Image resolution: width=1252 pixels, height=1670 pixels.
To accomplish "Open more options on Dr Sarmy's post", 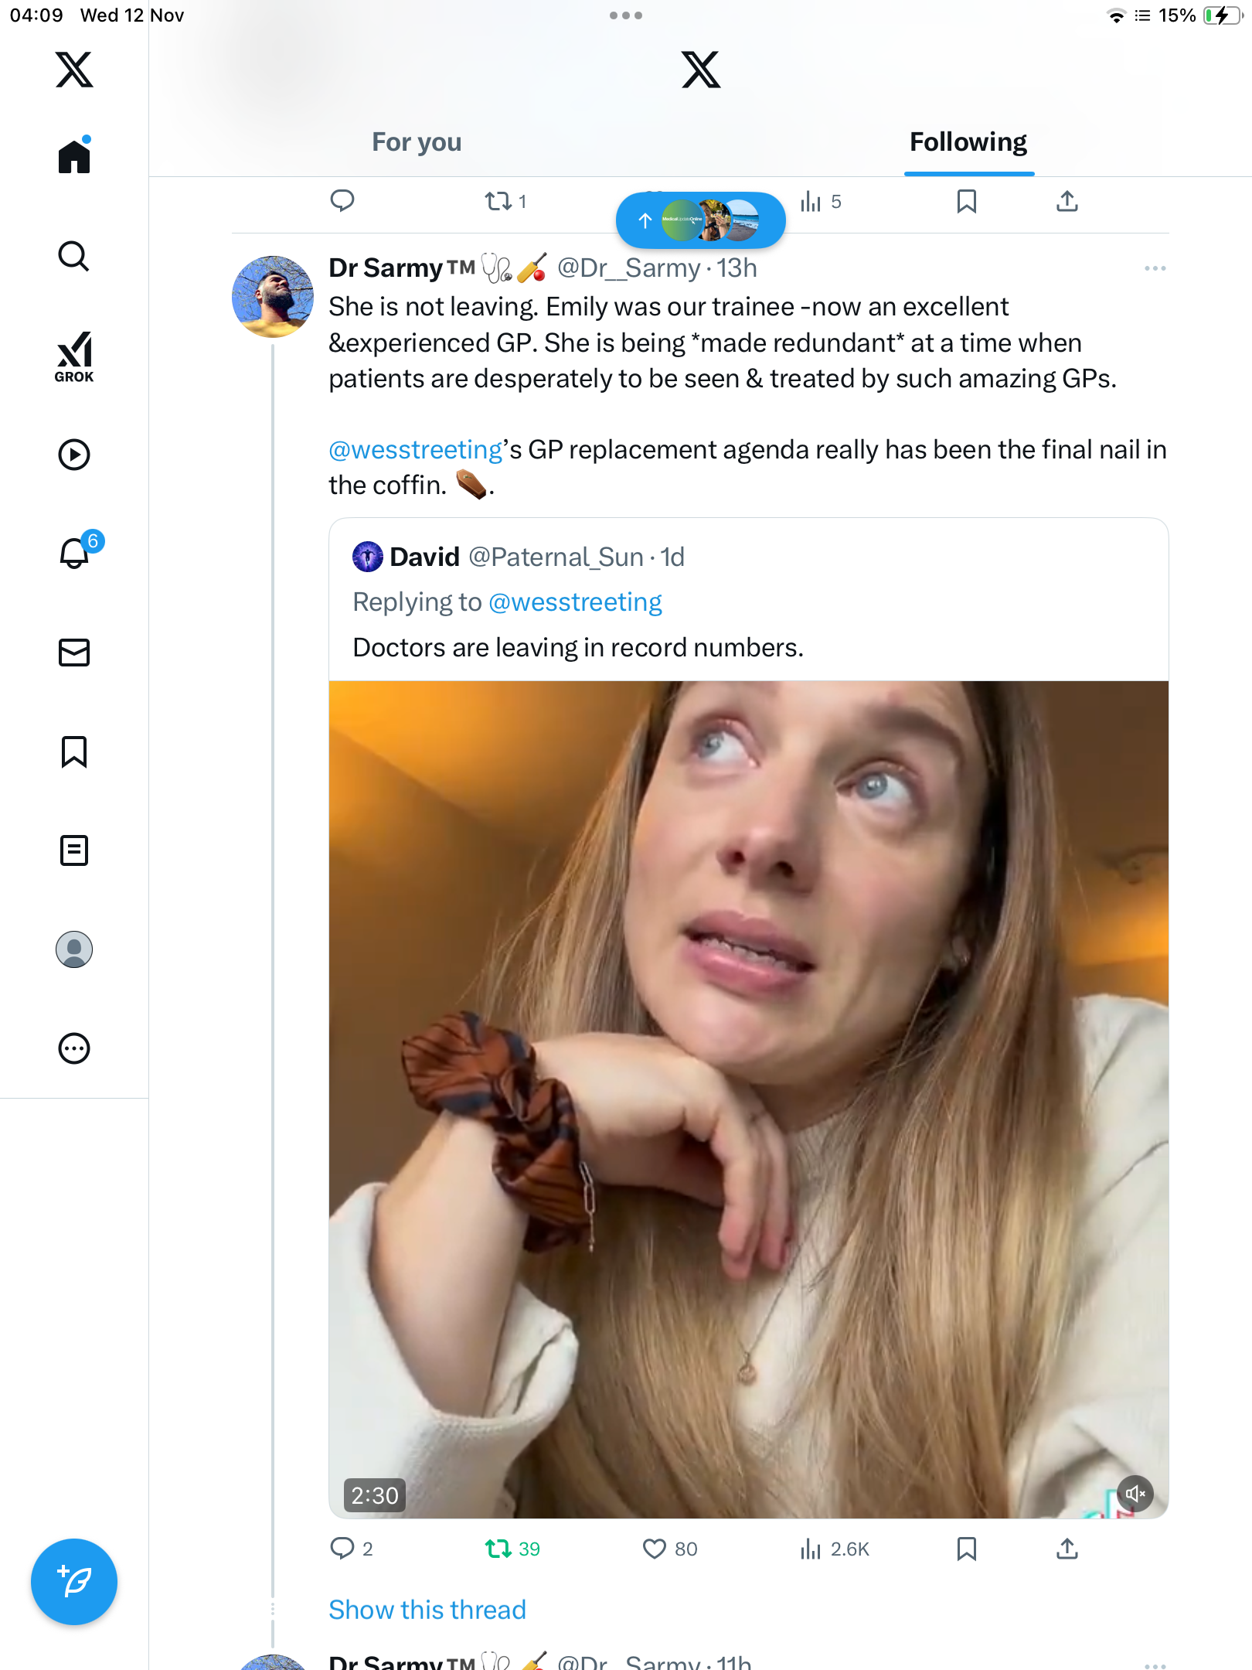I will [x=1155, y=268].
